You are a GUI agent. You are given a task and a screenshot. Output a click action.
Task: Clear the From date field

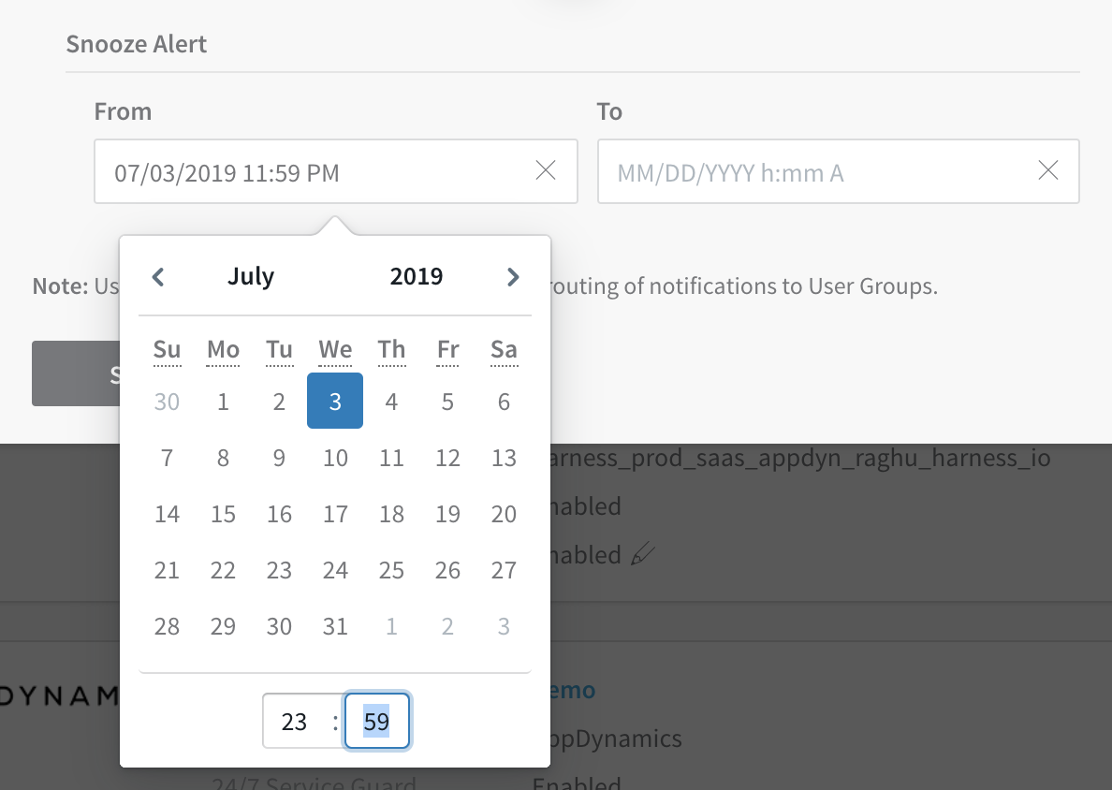coord(546,170)
